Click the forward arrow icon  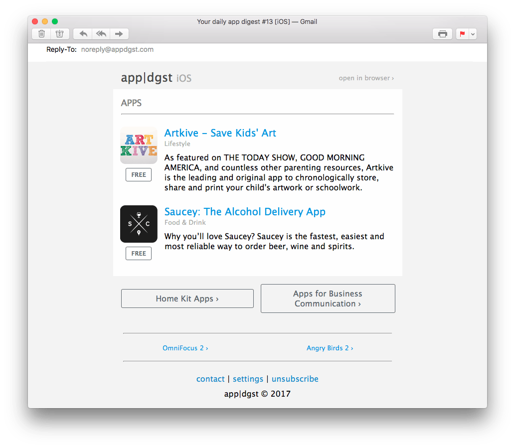[119, 34]
